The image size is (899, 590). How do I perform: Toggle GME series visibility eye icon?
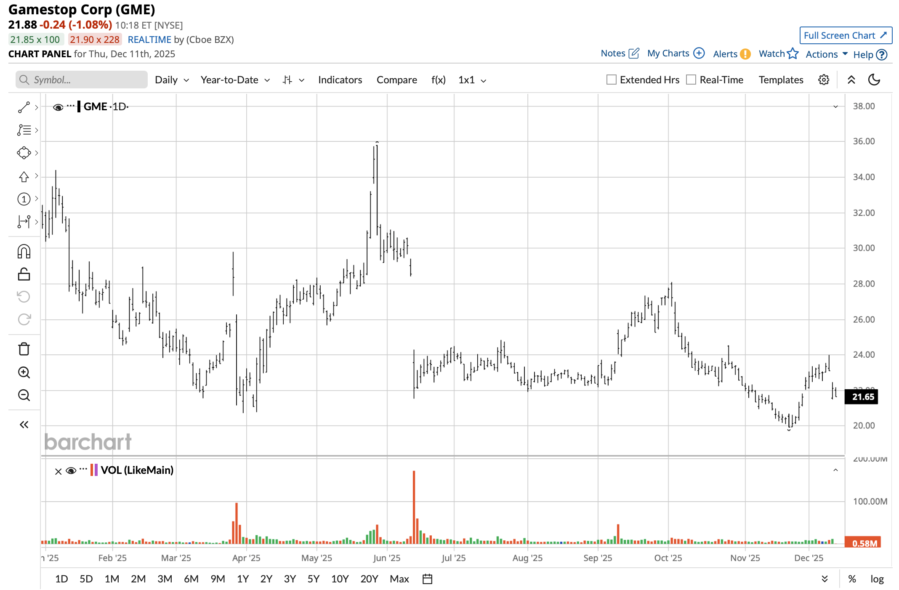coord(58,107)
